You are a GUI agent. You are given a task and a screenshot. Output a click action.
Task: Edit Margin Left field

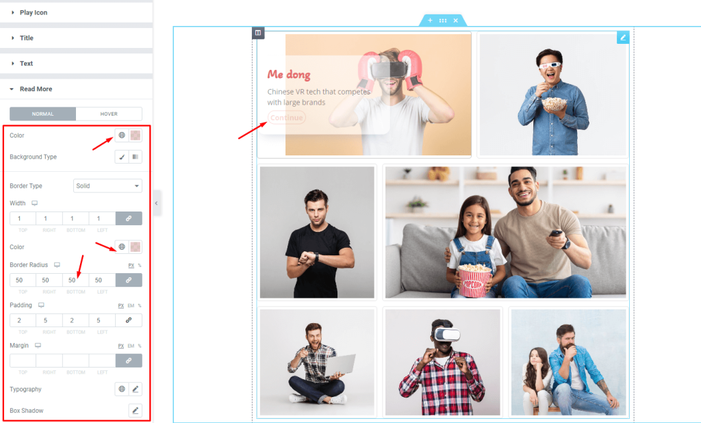(102, 361)
